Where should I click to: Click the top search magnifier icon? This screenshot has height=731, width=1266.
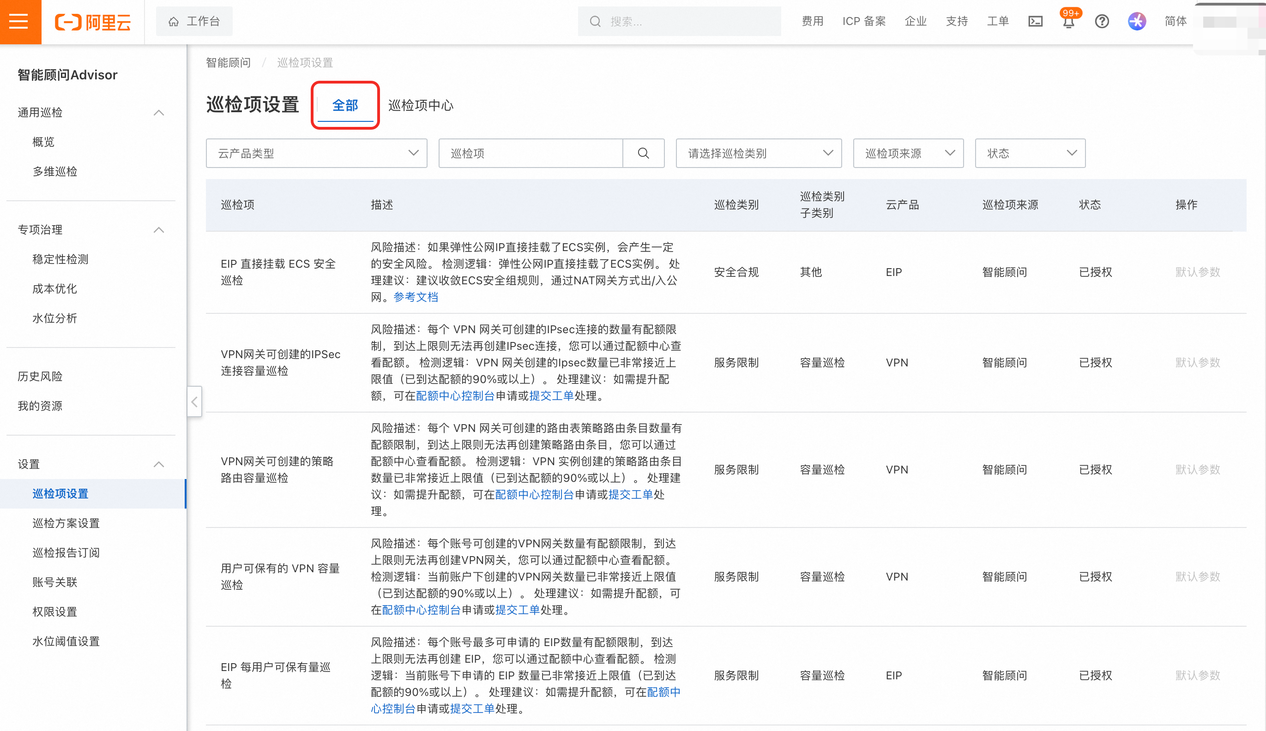(x=596, y=22)
